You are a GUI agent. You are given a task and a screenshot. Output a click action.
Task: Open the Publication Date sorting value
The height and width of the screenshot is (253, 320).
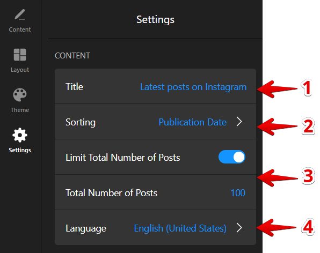pyautogui.click(x=192, y=122)
